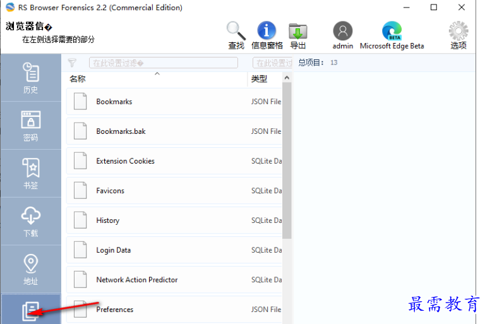The height and width of the screenshot is (324, 485).
Task: Switch to the 密码 passwords section
Action: (x=30, y=126)
